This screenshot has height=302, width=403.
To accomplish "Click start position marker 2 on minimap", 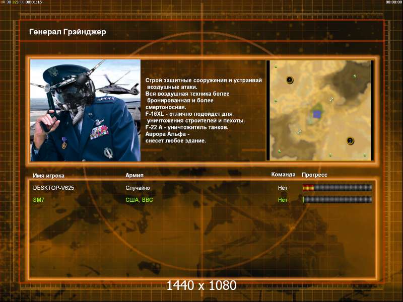I will tap(350, 141).
